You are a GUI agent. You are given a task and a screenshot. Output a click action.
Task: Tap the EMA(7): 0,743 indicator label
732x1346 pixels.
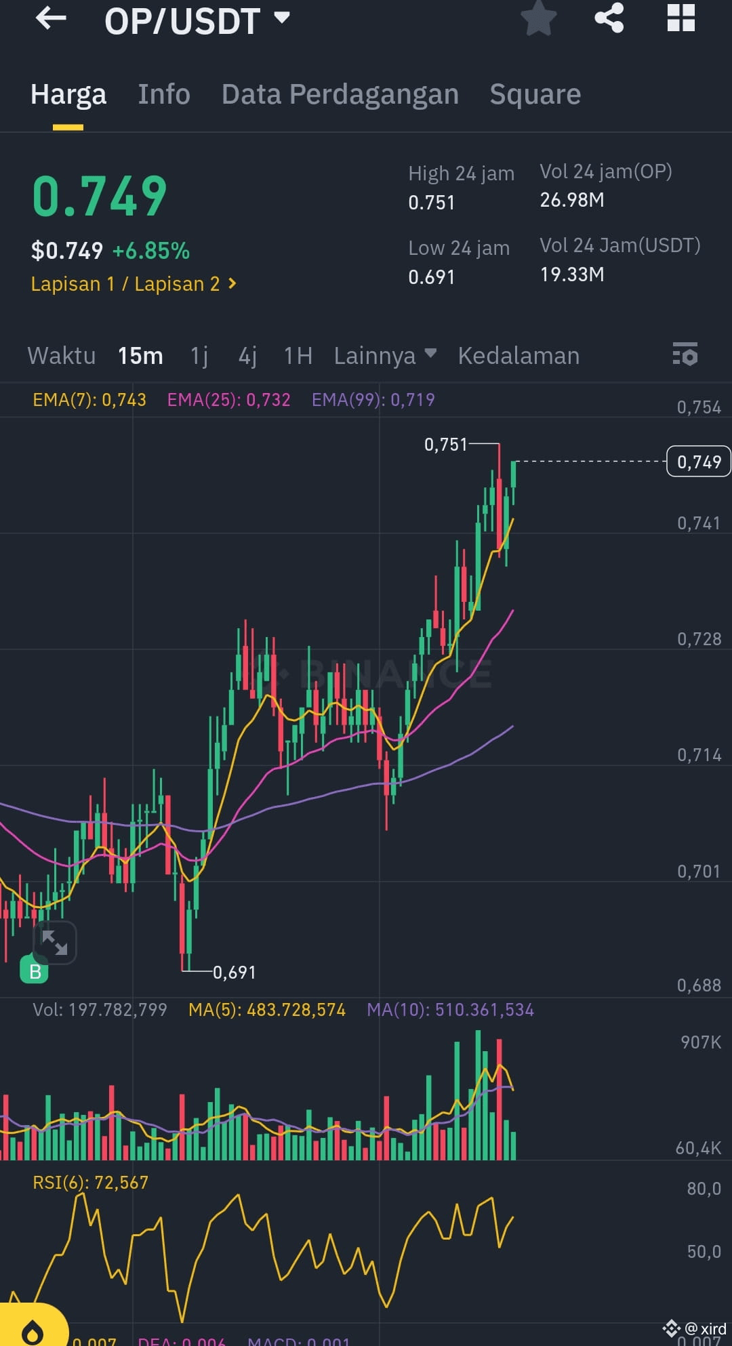click(x=89, y=400)
